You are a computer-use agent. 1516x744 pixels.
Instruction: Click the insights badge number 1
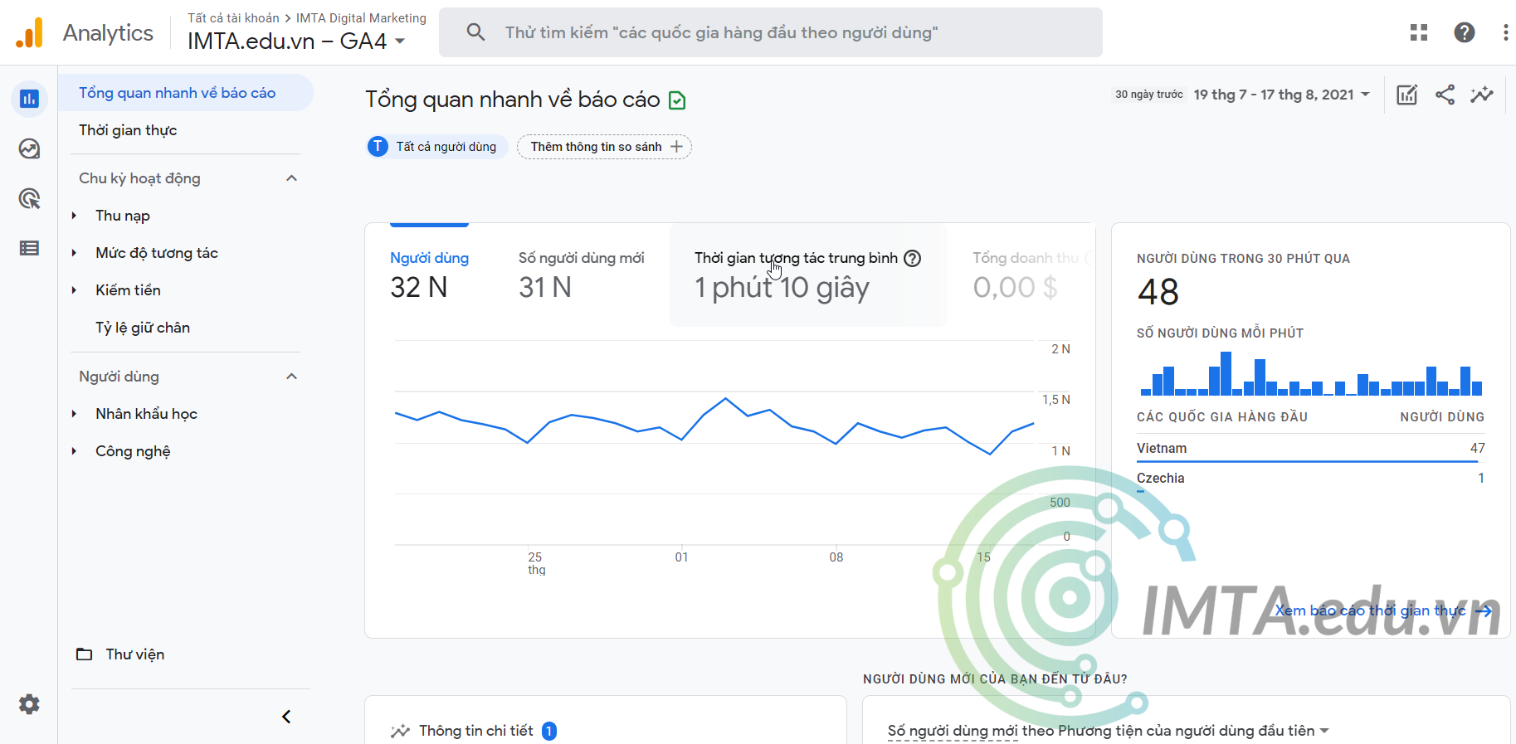pos(548,731)
